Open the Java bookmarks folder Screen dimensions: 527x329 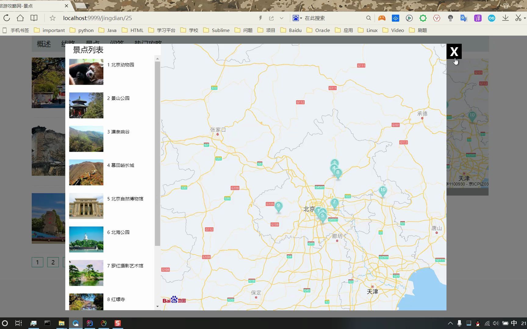coord(107,30)
